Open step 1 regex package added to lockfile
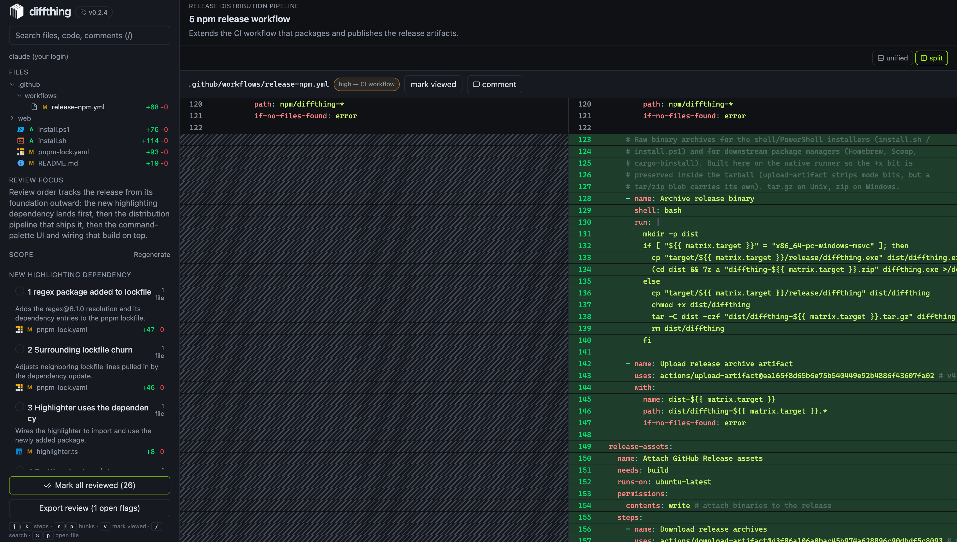Viewport: 957px width, 542px height. coord(89,292)
